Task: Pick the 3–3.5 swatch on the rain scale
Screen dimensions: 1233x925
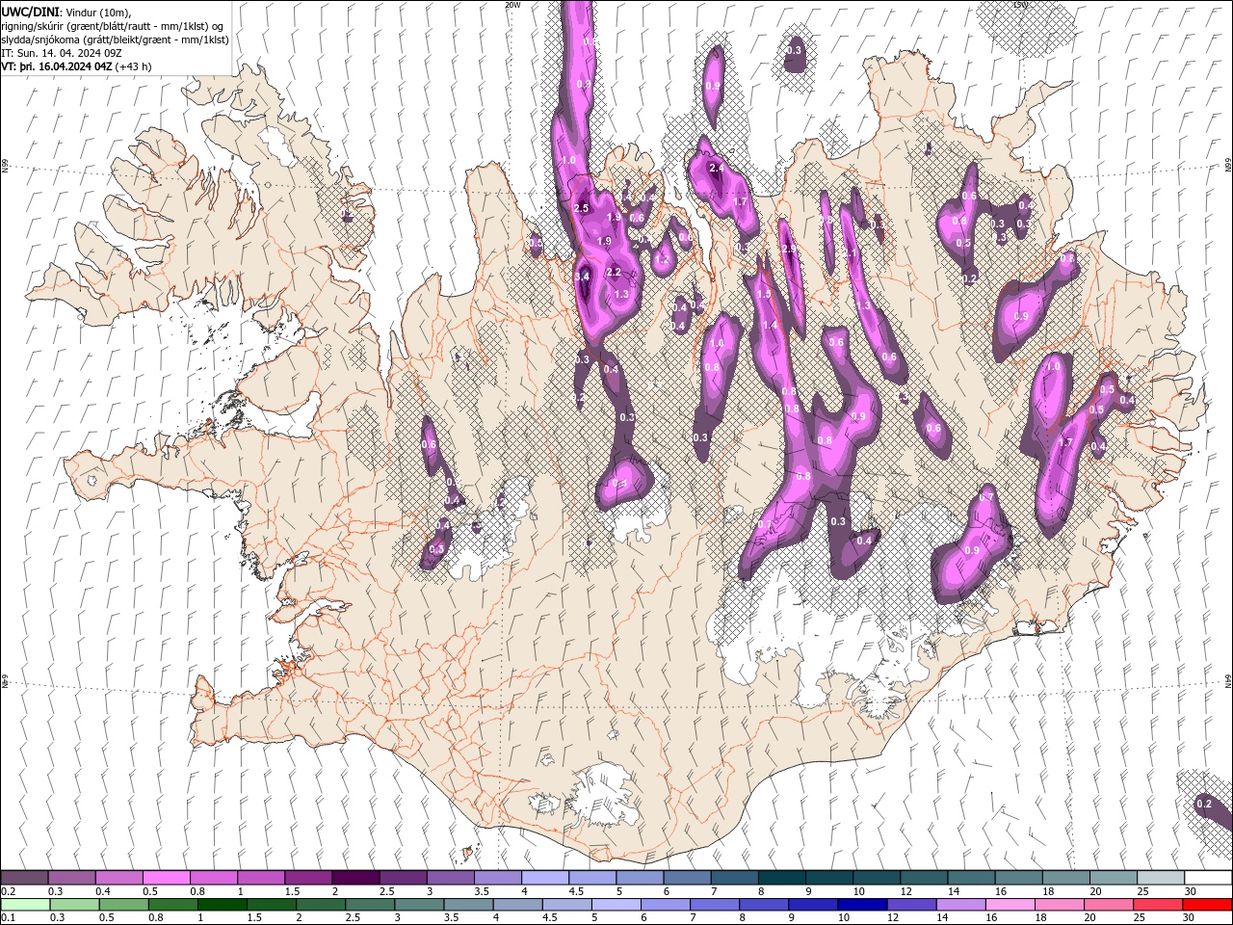Action: pos(419,904)
